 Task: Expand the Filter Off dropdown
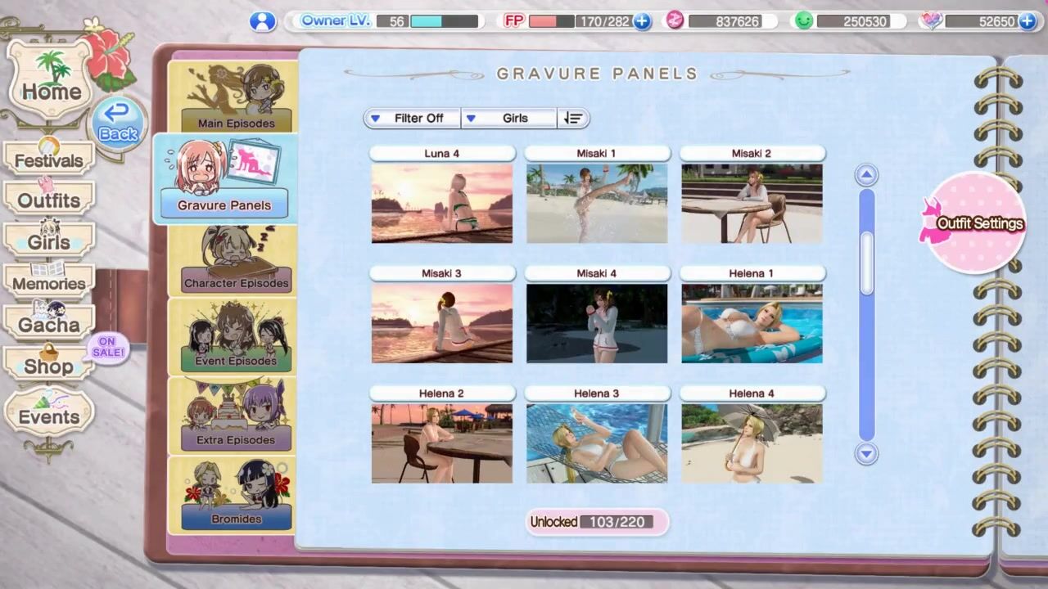coord(412,119)
